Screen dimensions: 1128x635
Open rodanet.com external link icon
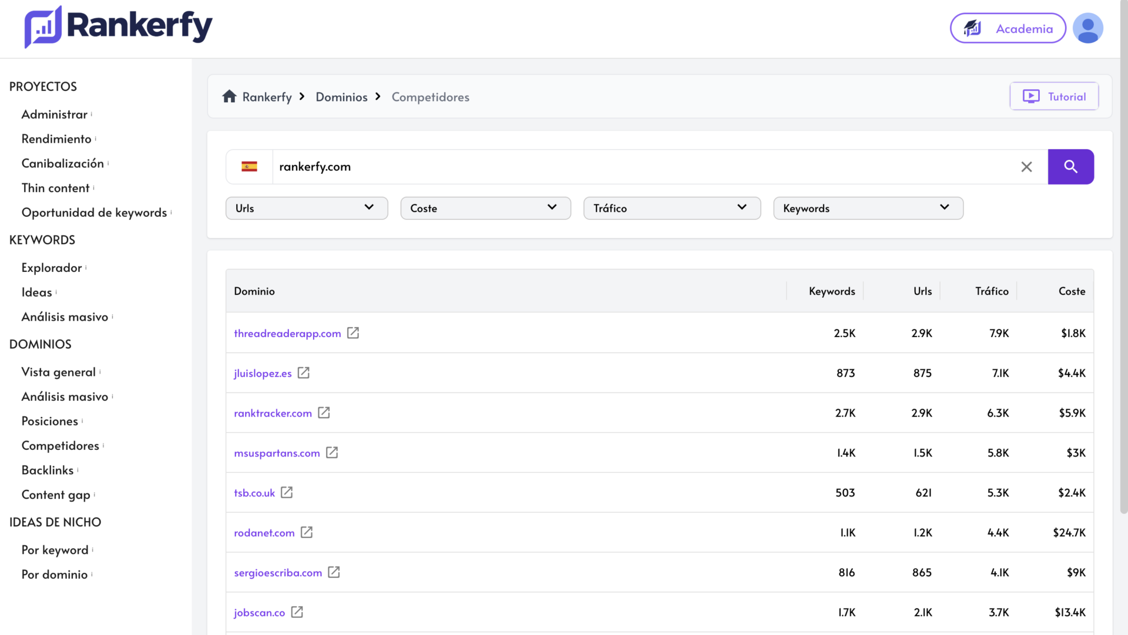307,532
